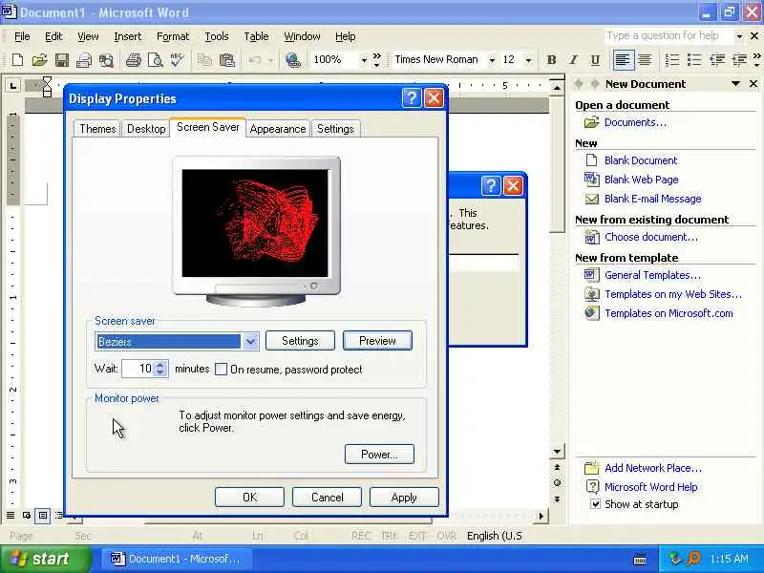Click the New Blank Document toolbar icon
Image resolution: width=764 pixels, height=573 pixels.
(x=17, y=60)
